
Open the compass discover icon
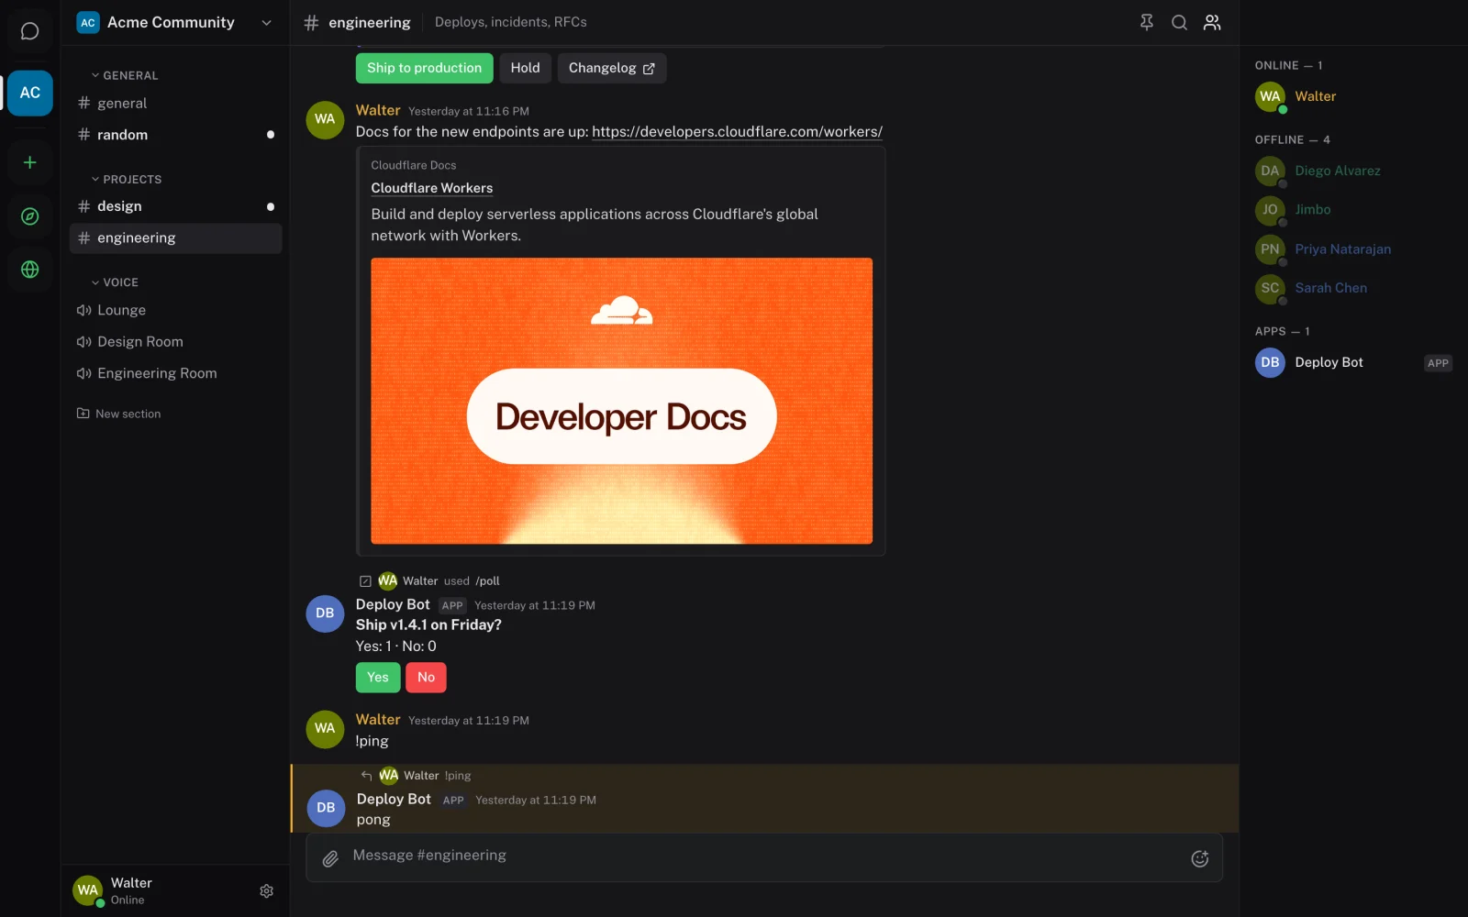pos(29,216)
